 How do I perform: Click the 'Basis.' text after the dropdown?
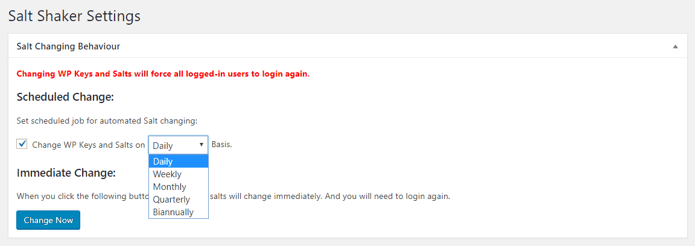coord(221,145)
